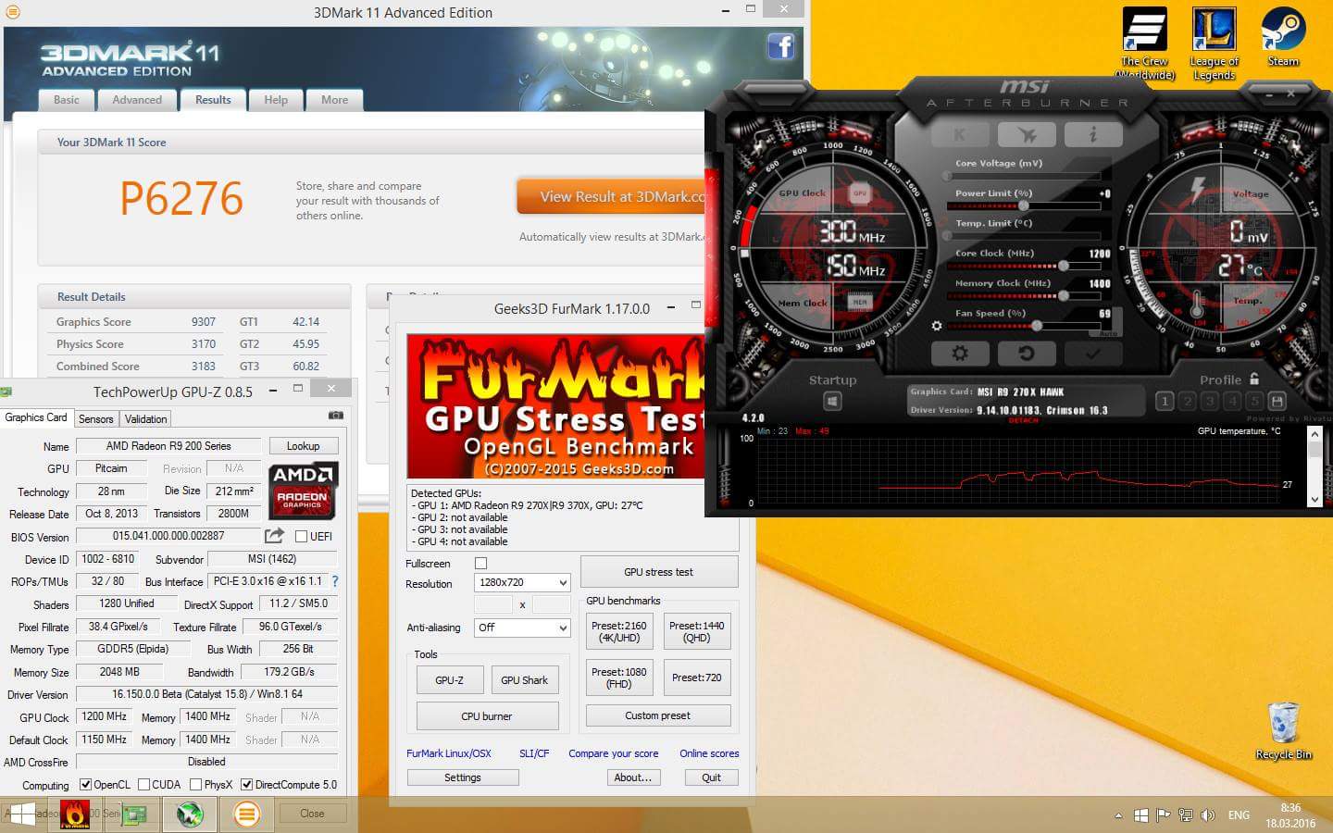Click the 3DMark Facebook icon
This screenshot has width=1333, height=833.
781,46
